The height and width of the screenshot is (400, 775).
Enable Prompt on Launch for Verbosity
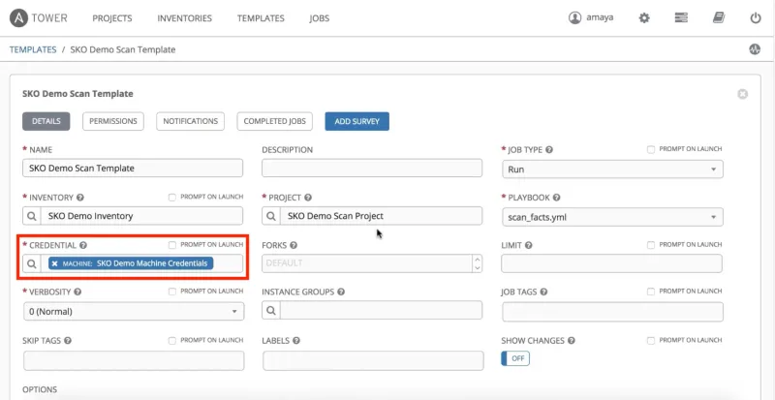[172, 292]
